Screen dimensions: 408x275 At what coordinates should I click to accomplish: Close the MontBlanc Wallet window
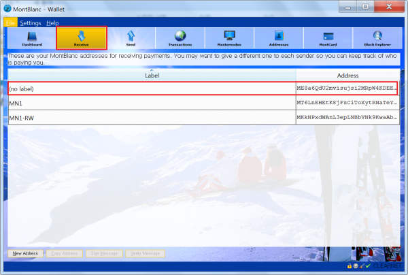click(389, 7)
